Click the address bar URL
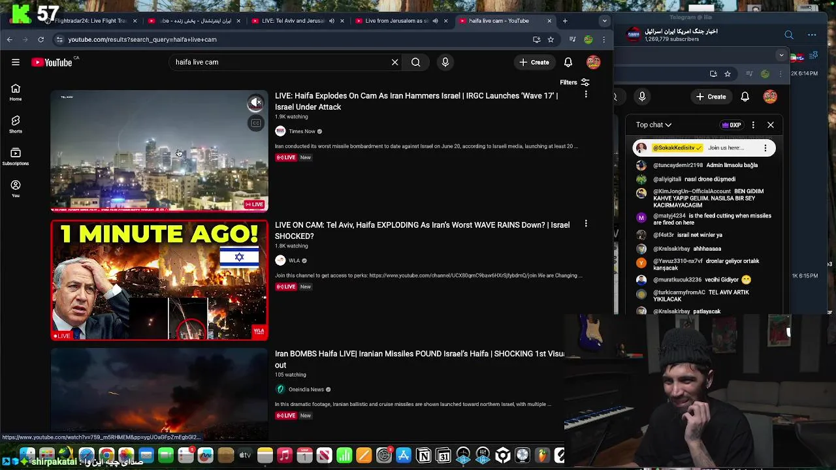This screenshot has height=470, width=836. [x=142, y=39]
